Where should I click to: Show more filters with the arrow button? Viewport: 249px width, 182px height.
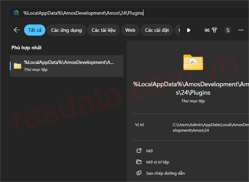pos(189,30)
